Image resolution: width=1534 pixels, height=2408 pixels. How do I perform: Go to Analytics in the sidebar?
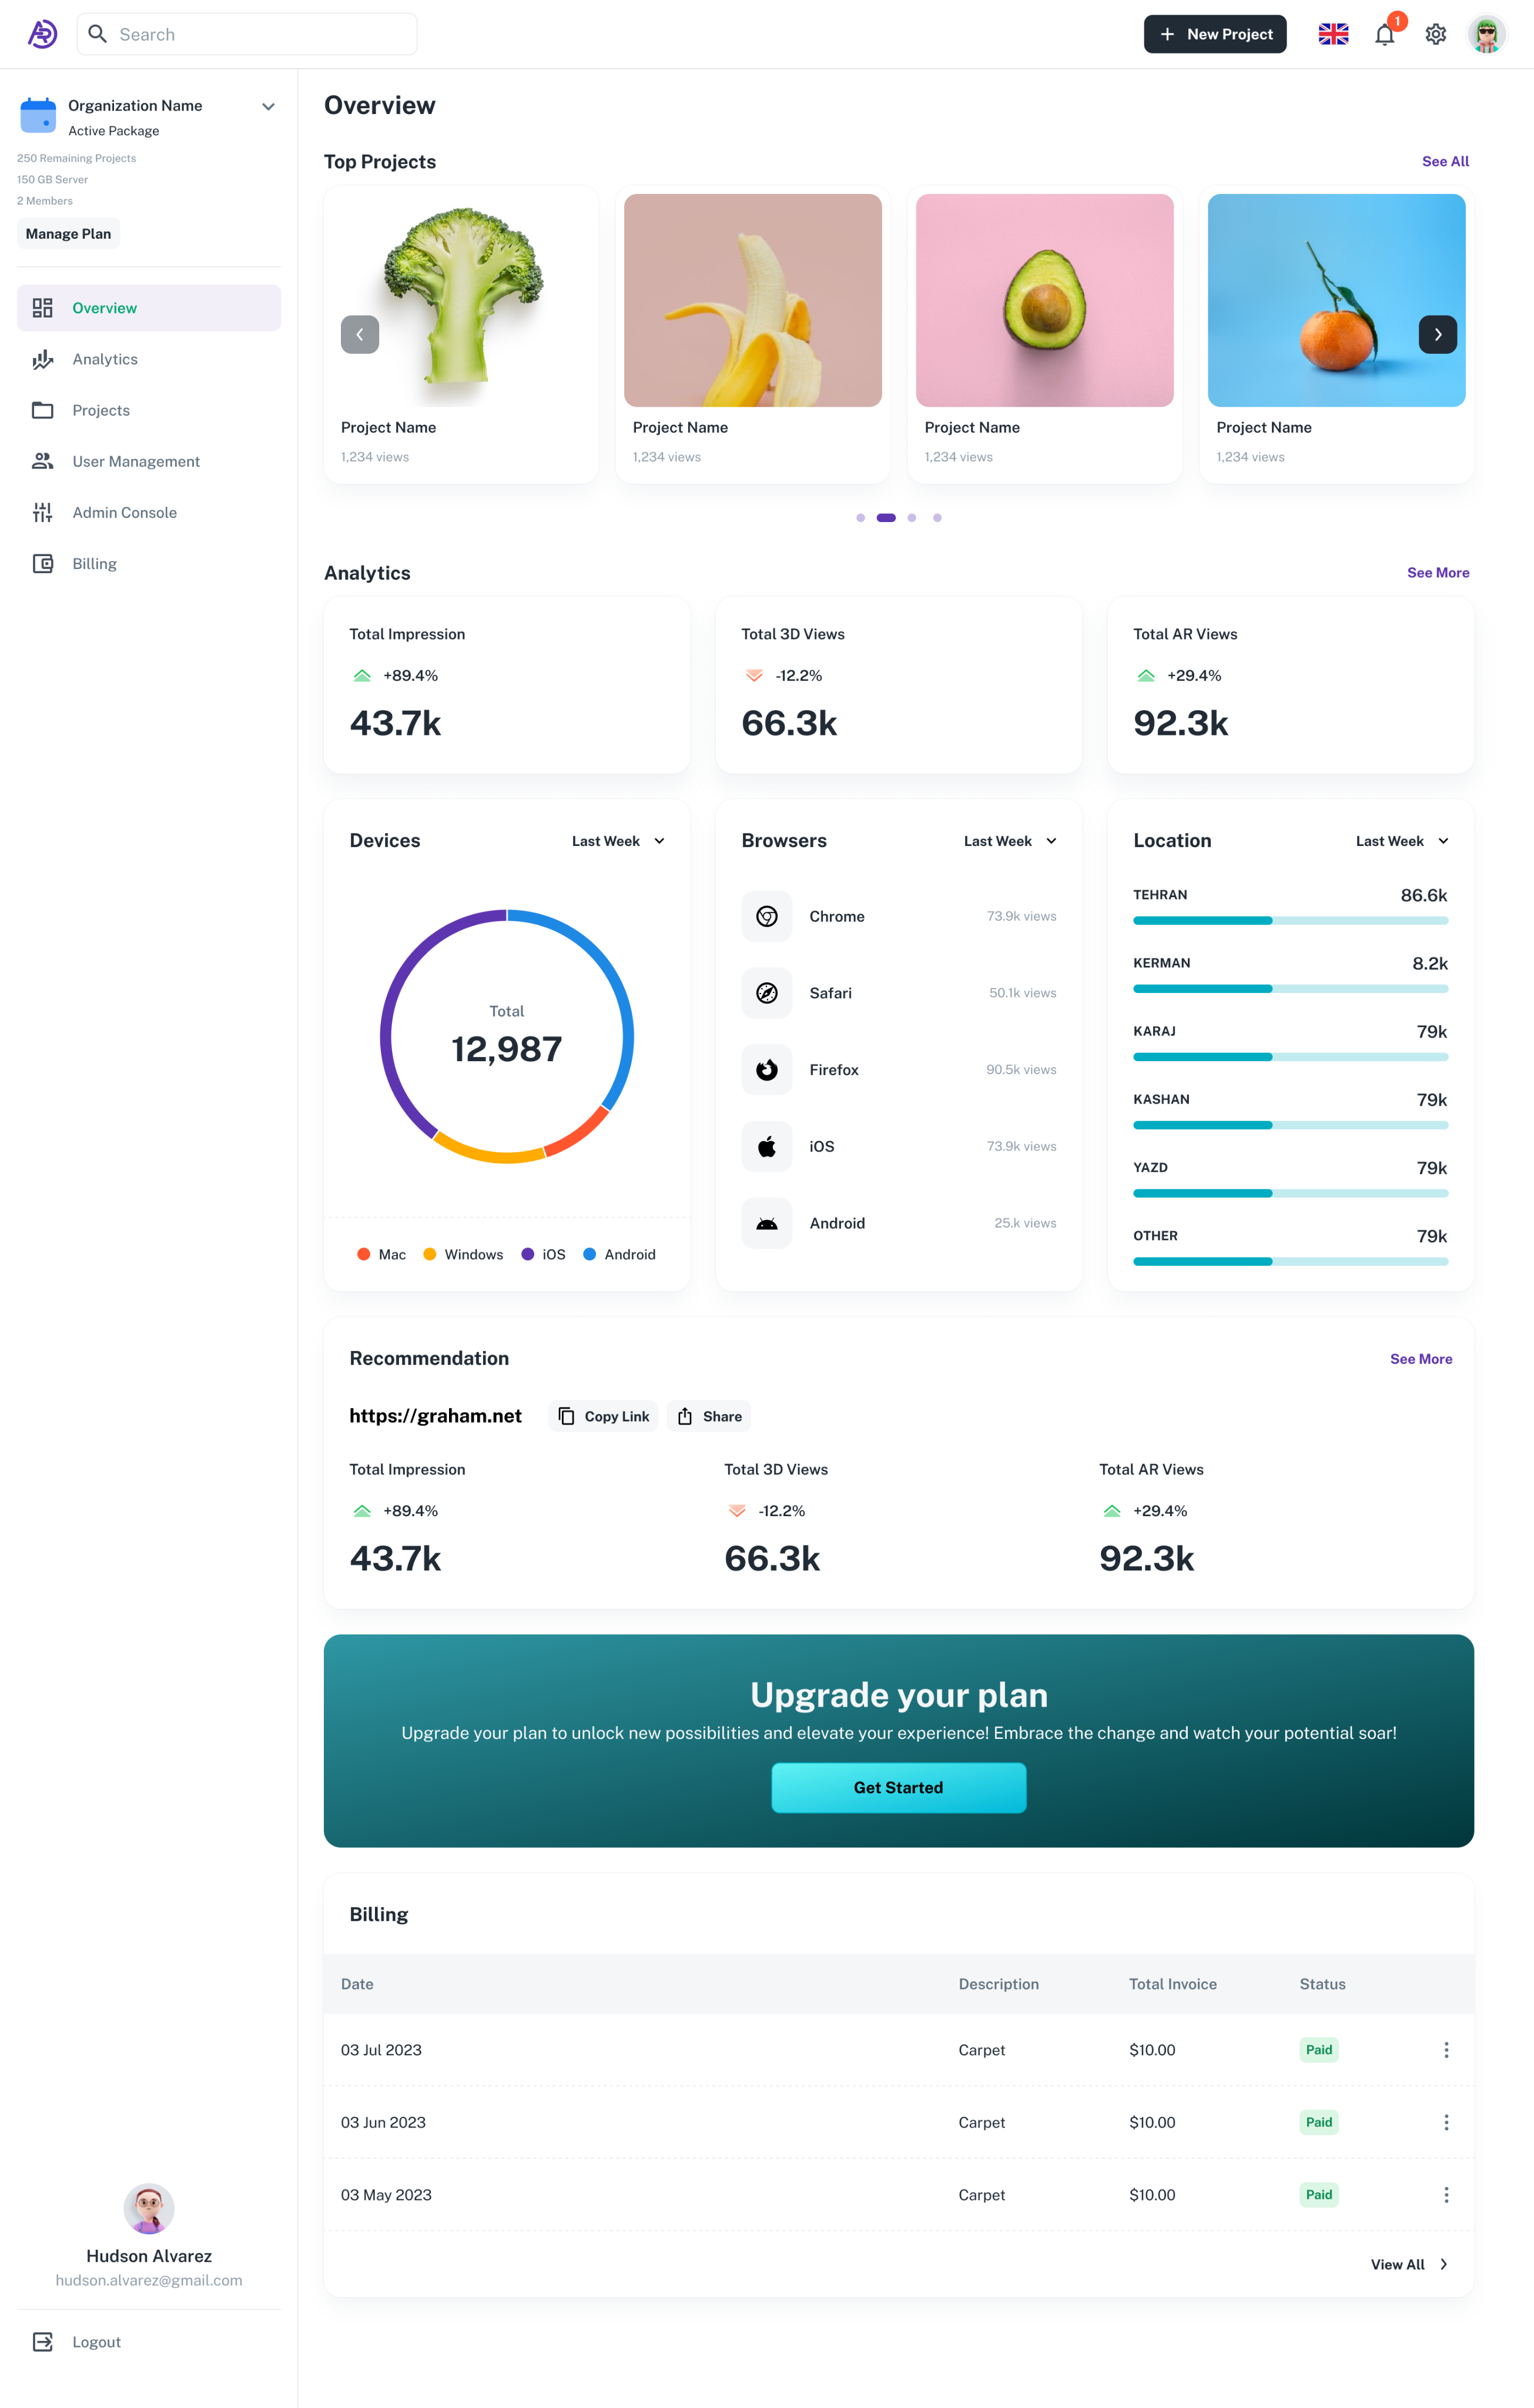click(x=105, y=359)
